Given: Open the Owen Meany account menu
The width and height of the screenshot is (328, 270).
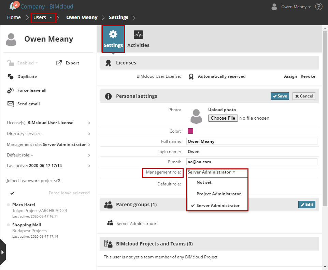Looking at the screenshot, I should [x=296, y=7].
